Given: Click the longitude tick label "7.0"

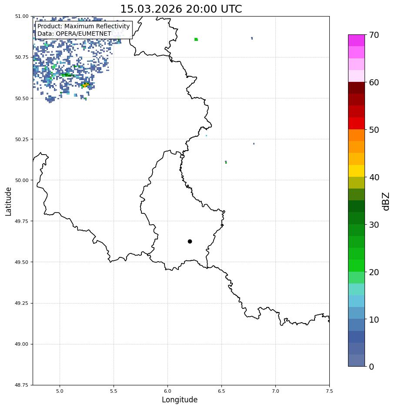Looking at the screenshot, I should 275,391.
